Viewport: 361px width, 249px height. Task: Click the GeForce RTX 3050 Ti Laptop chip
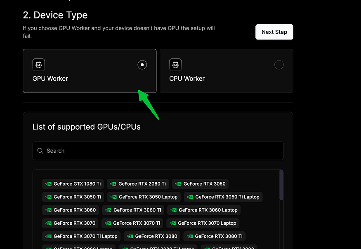point(223,197)
